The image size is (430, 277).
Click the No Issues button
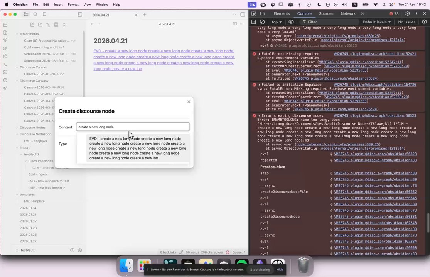[x=407, y=22]
